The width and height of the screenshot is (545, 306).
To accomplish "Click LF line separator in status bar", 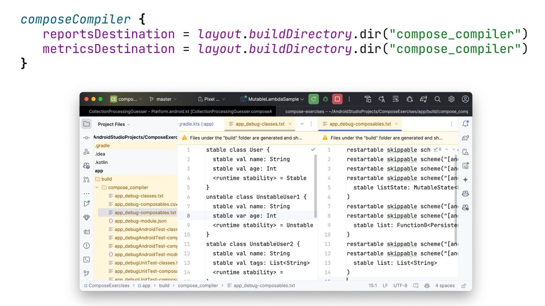I will point(385,286).
